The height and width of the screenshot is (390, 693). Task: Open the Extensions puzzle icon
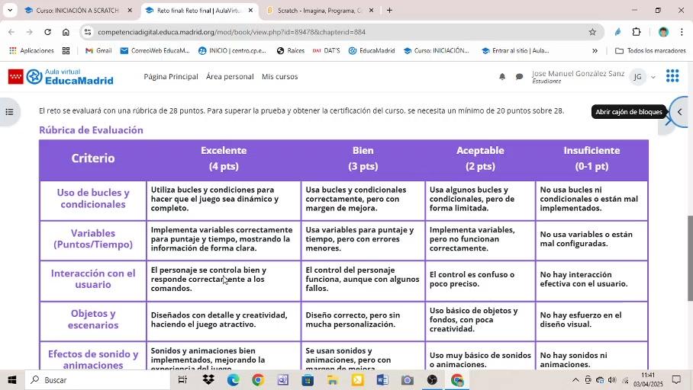[x=637, y=32]
